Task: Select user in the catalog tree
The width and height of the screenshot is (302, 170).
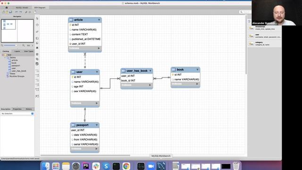Action: click(14, 68)
